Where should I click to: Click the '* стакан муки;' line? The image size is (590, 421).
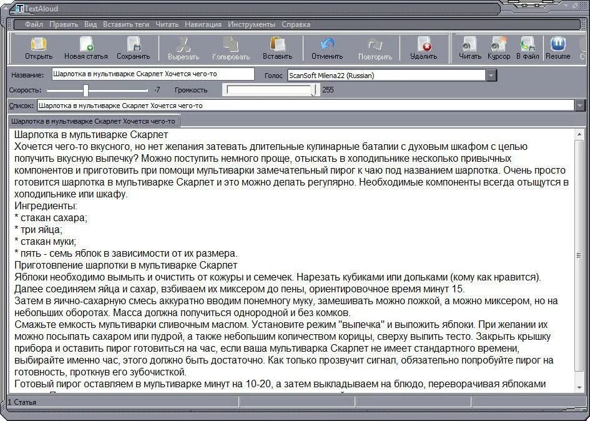tap(45, 241)
